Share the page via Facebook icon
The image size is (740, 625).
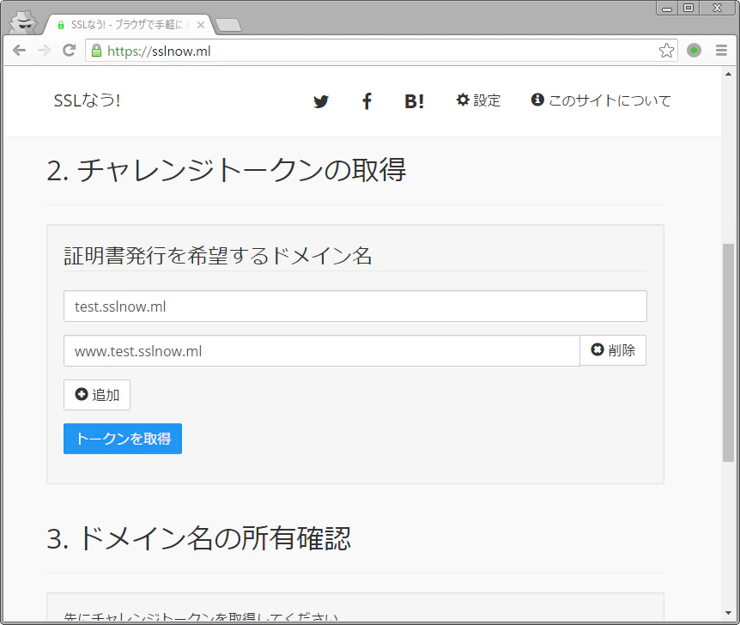(367, 101)
